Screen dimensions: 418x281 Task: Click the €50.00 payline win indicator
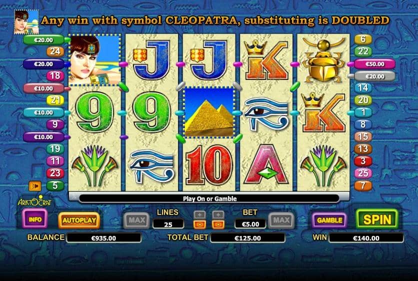pos(374,64)
